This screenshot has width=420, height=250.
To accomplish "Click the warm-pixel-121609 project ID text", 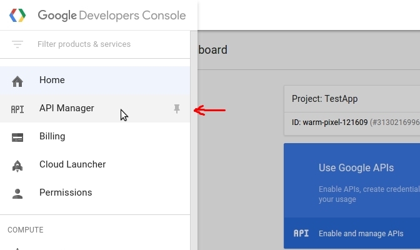I will point(335,122).
